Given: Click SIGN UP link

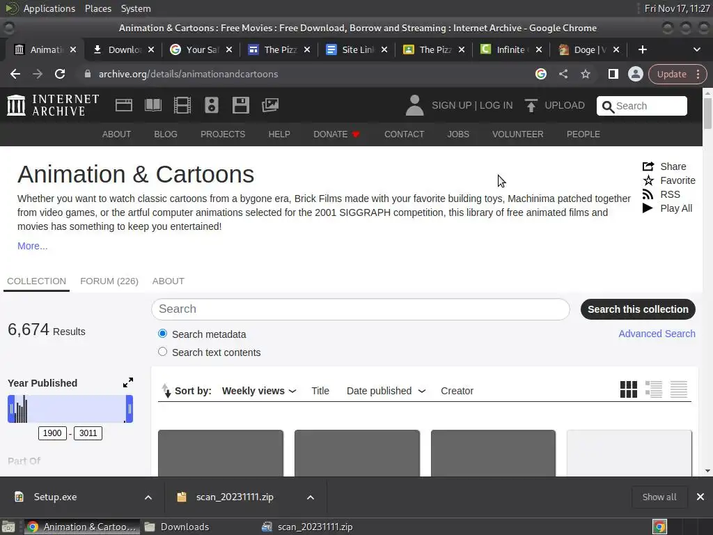Looking at the screenshot, I should (451, 105).
